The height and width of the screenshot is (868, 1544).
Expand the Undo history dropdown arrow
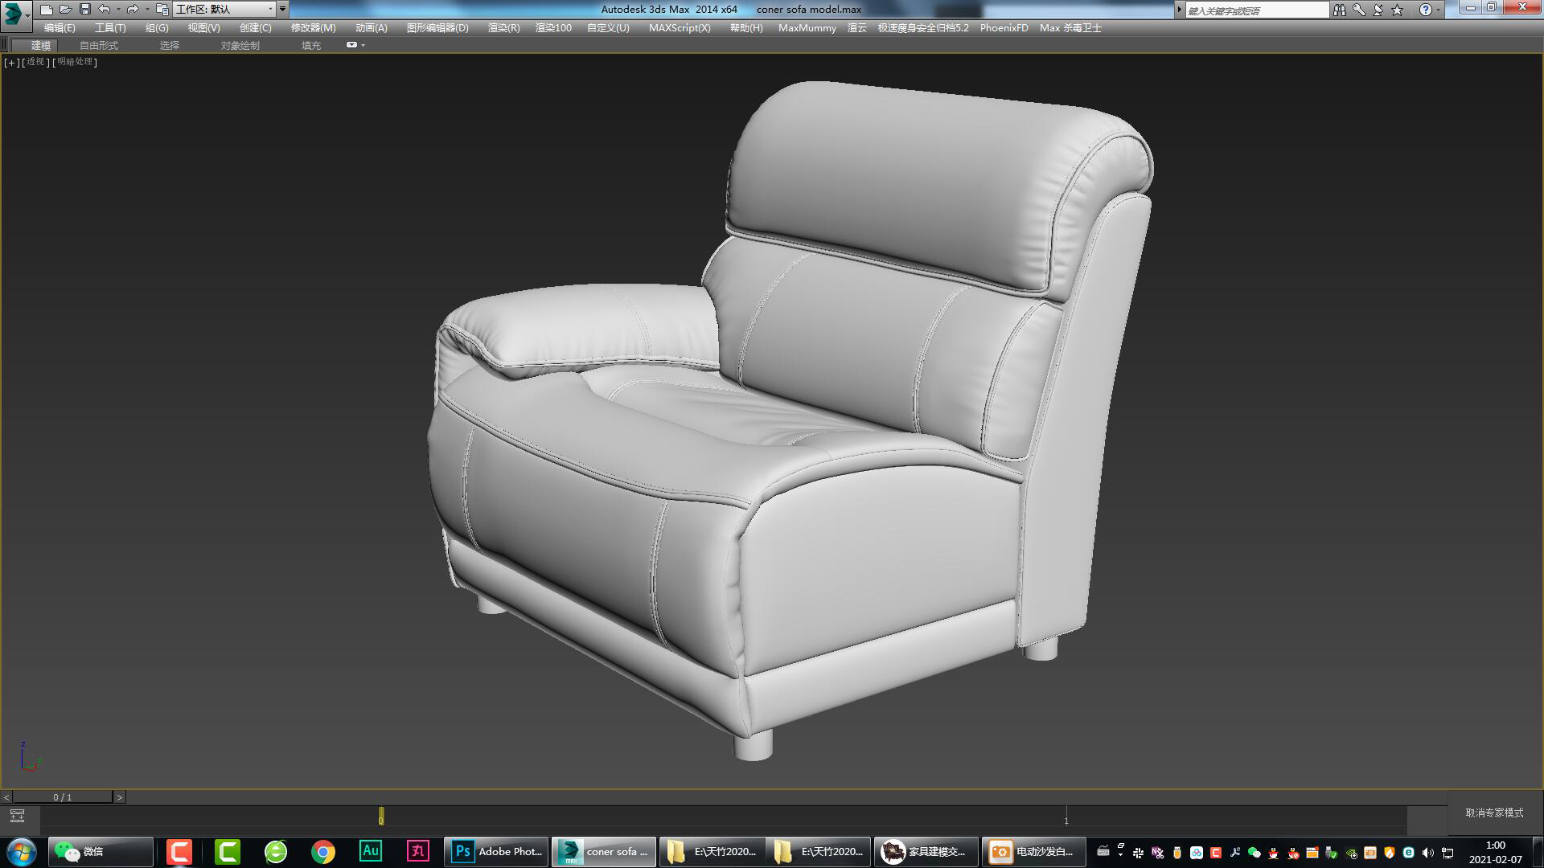(x=117, y=9)
